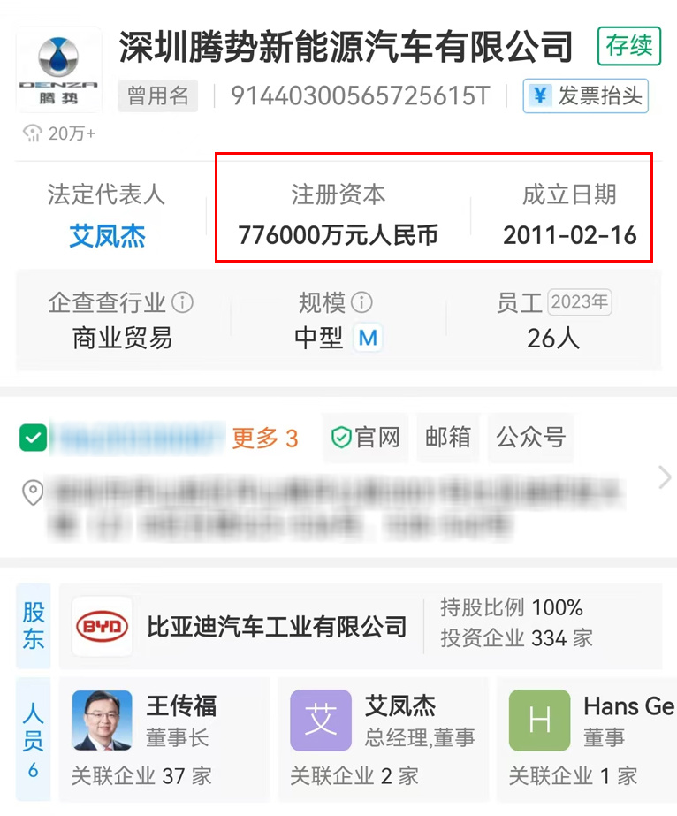The image size is (677, 816).
Task: Expand 更多 3 phone numbers
Action: (265, 439)
